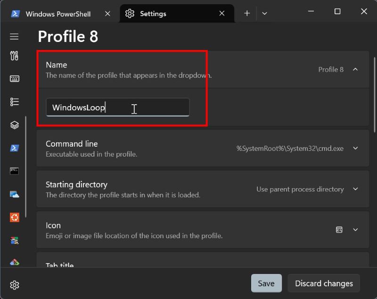Collapse the Name setting expander

[355, 69]
